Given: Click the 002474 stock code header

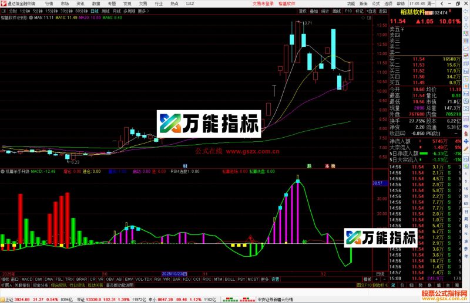Looking at the screenshot, I should click(440, 12).
